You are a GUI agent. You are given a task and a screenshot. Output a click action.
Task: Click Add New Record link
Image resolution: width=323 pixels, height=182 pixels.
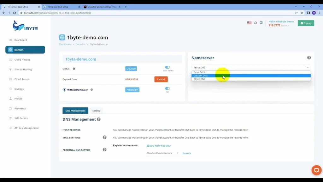[159, 146]
